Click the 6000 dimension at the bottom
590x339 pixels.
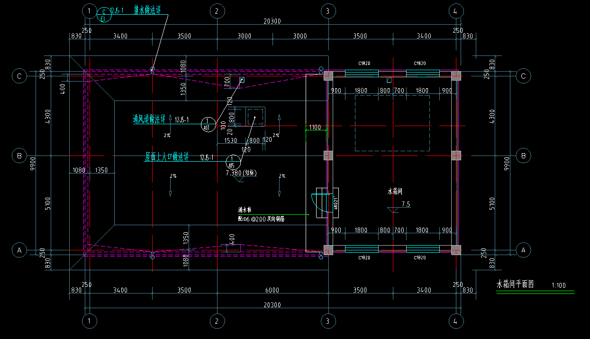point(272,290)
